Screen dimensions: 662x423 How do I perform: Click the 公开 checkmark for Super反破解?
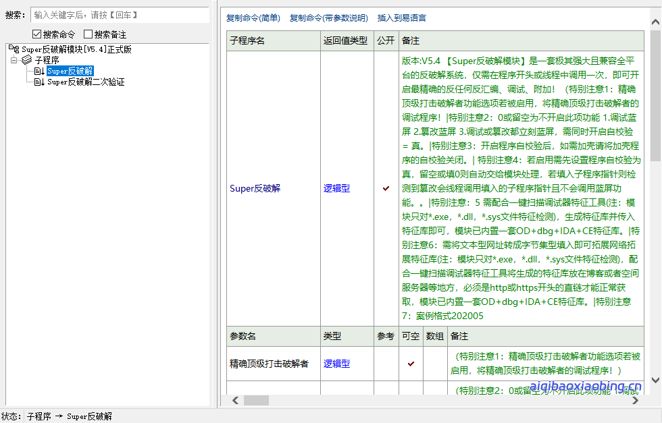(386, 189)
